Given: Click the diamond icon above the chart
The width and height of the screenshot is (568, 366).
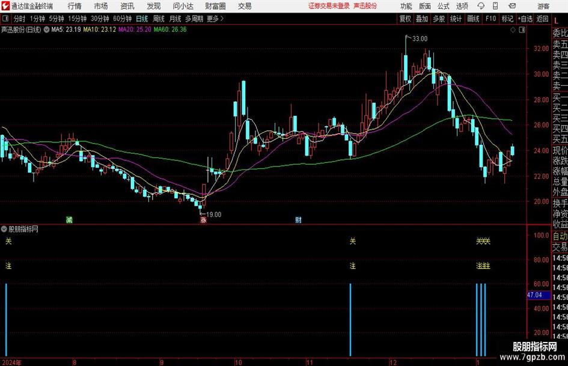Looking at the screenshot, I should coord(513,30).
